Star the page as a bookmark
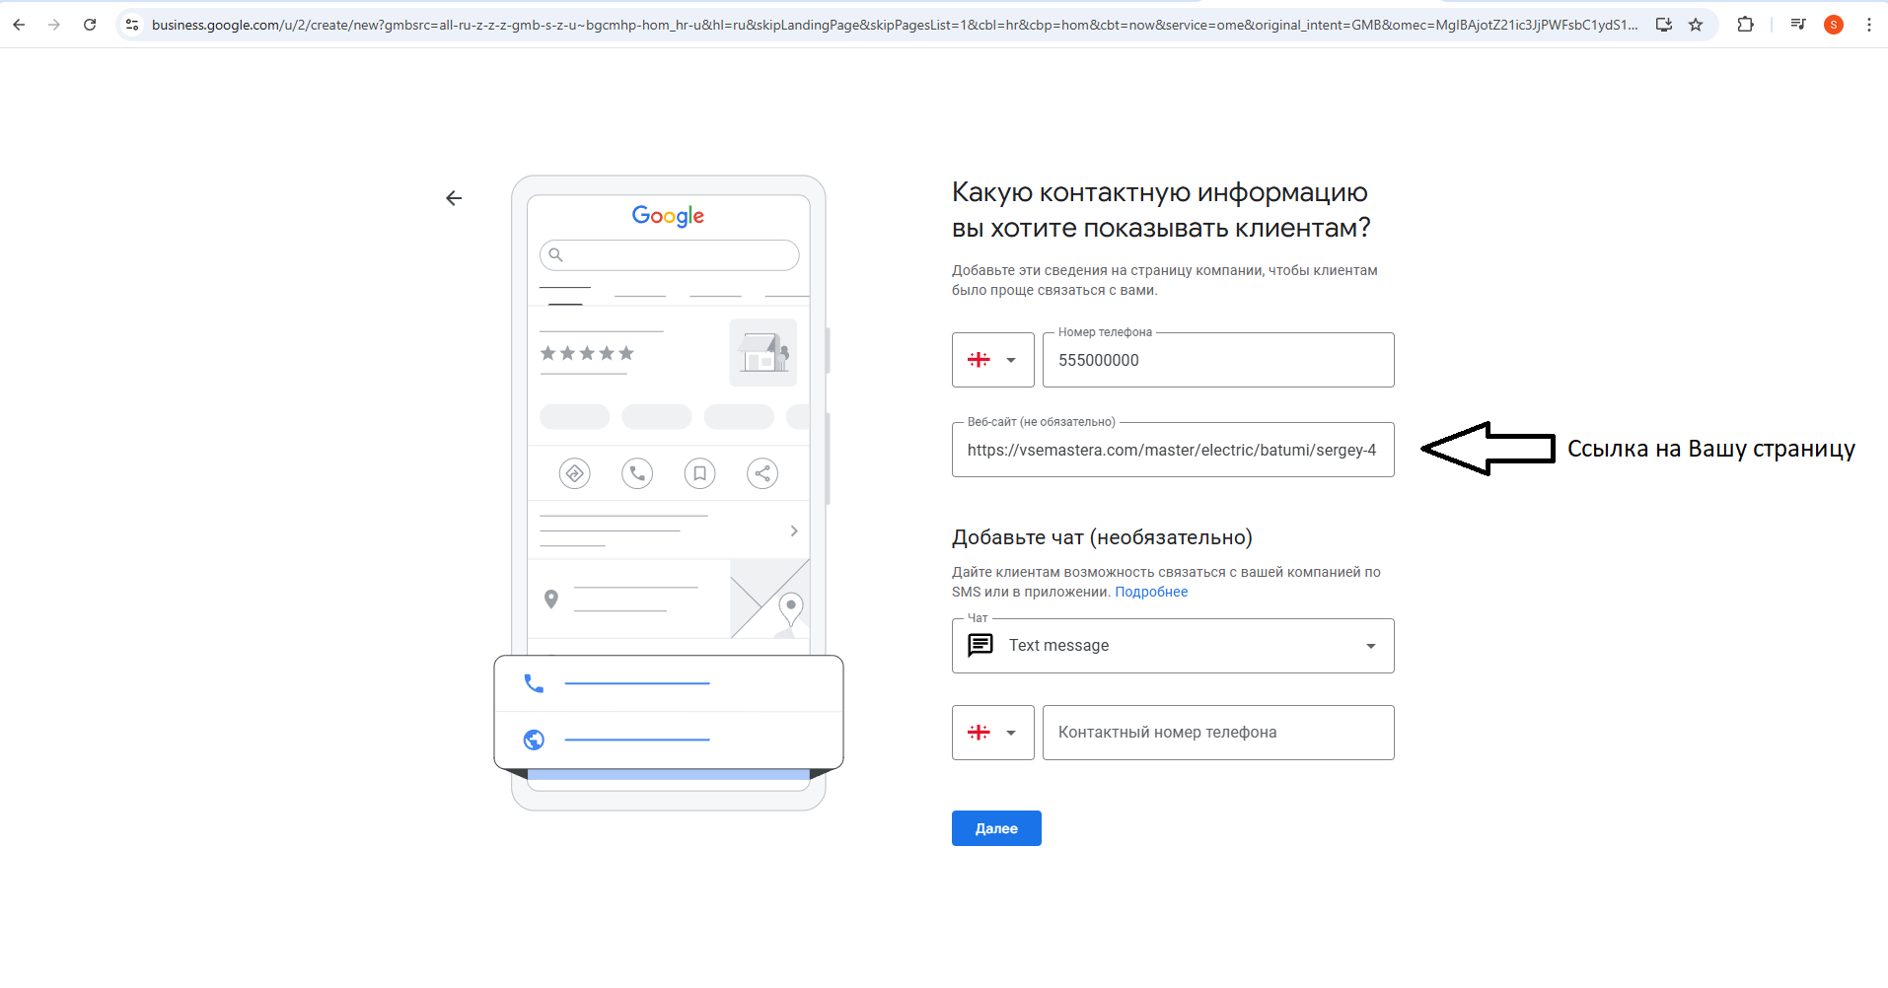Viewport: 1888px width, 988px height. tap(1698, 25)
